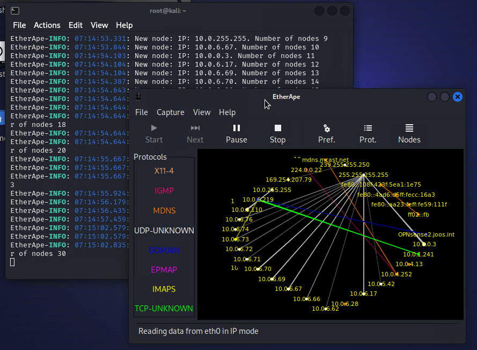Click the Next interface icon
477x350 pixels.
click(x=195, y=133)
